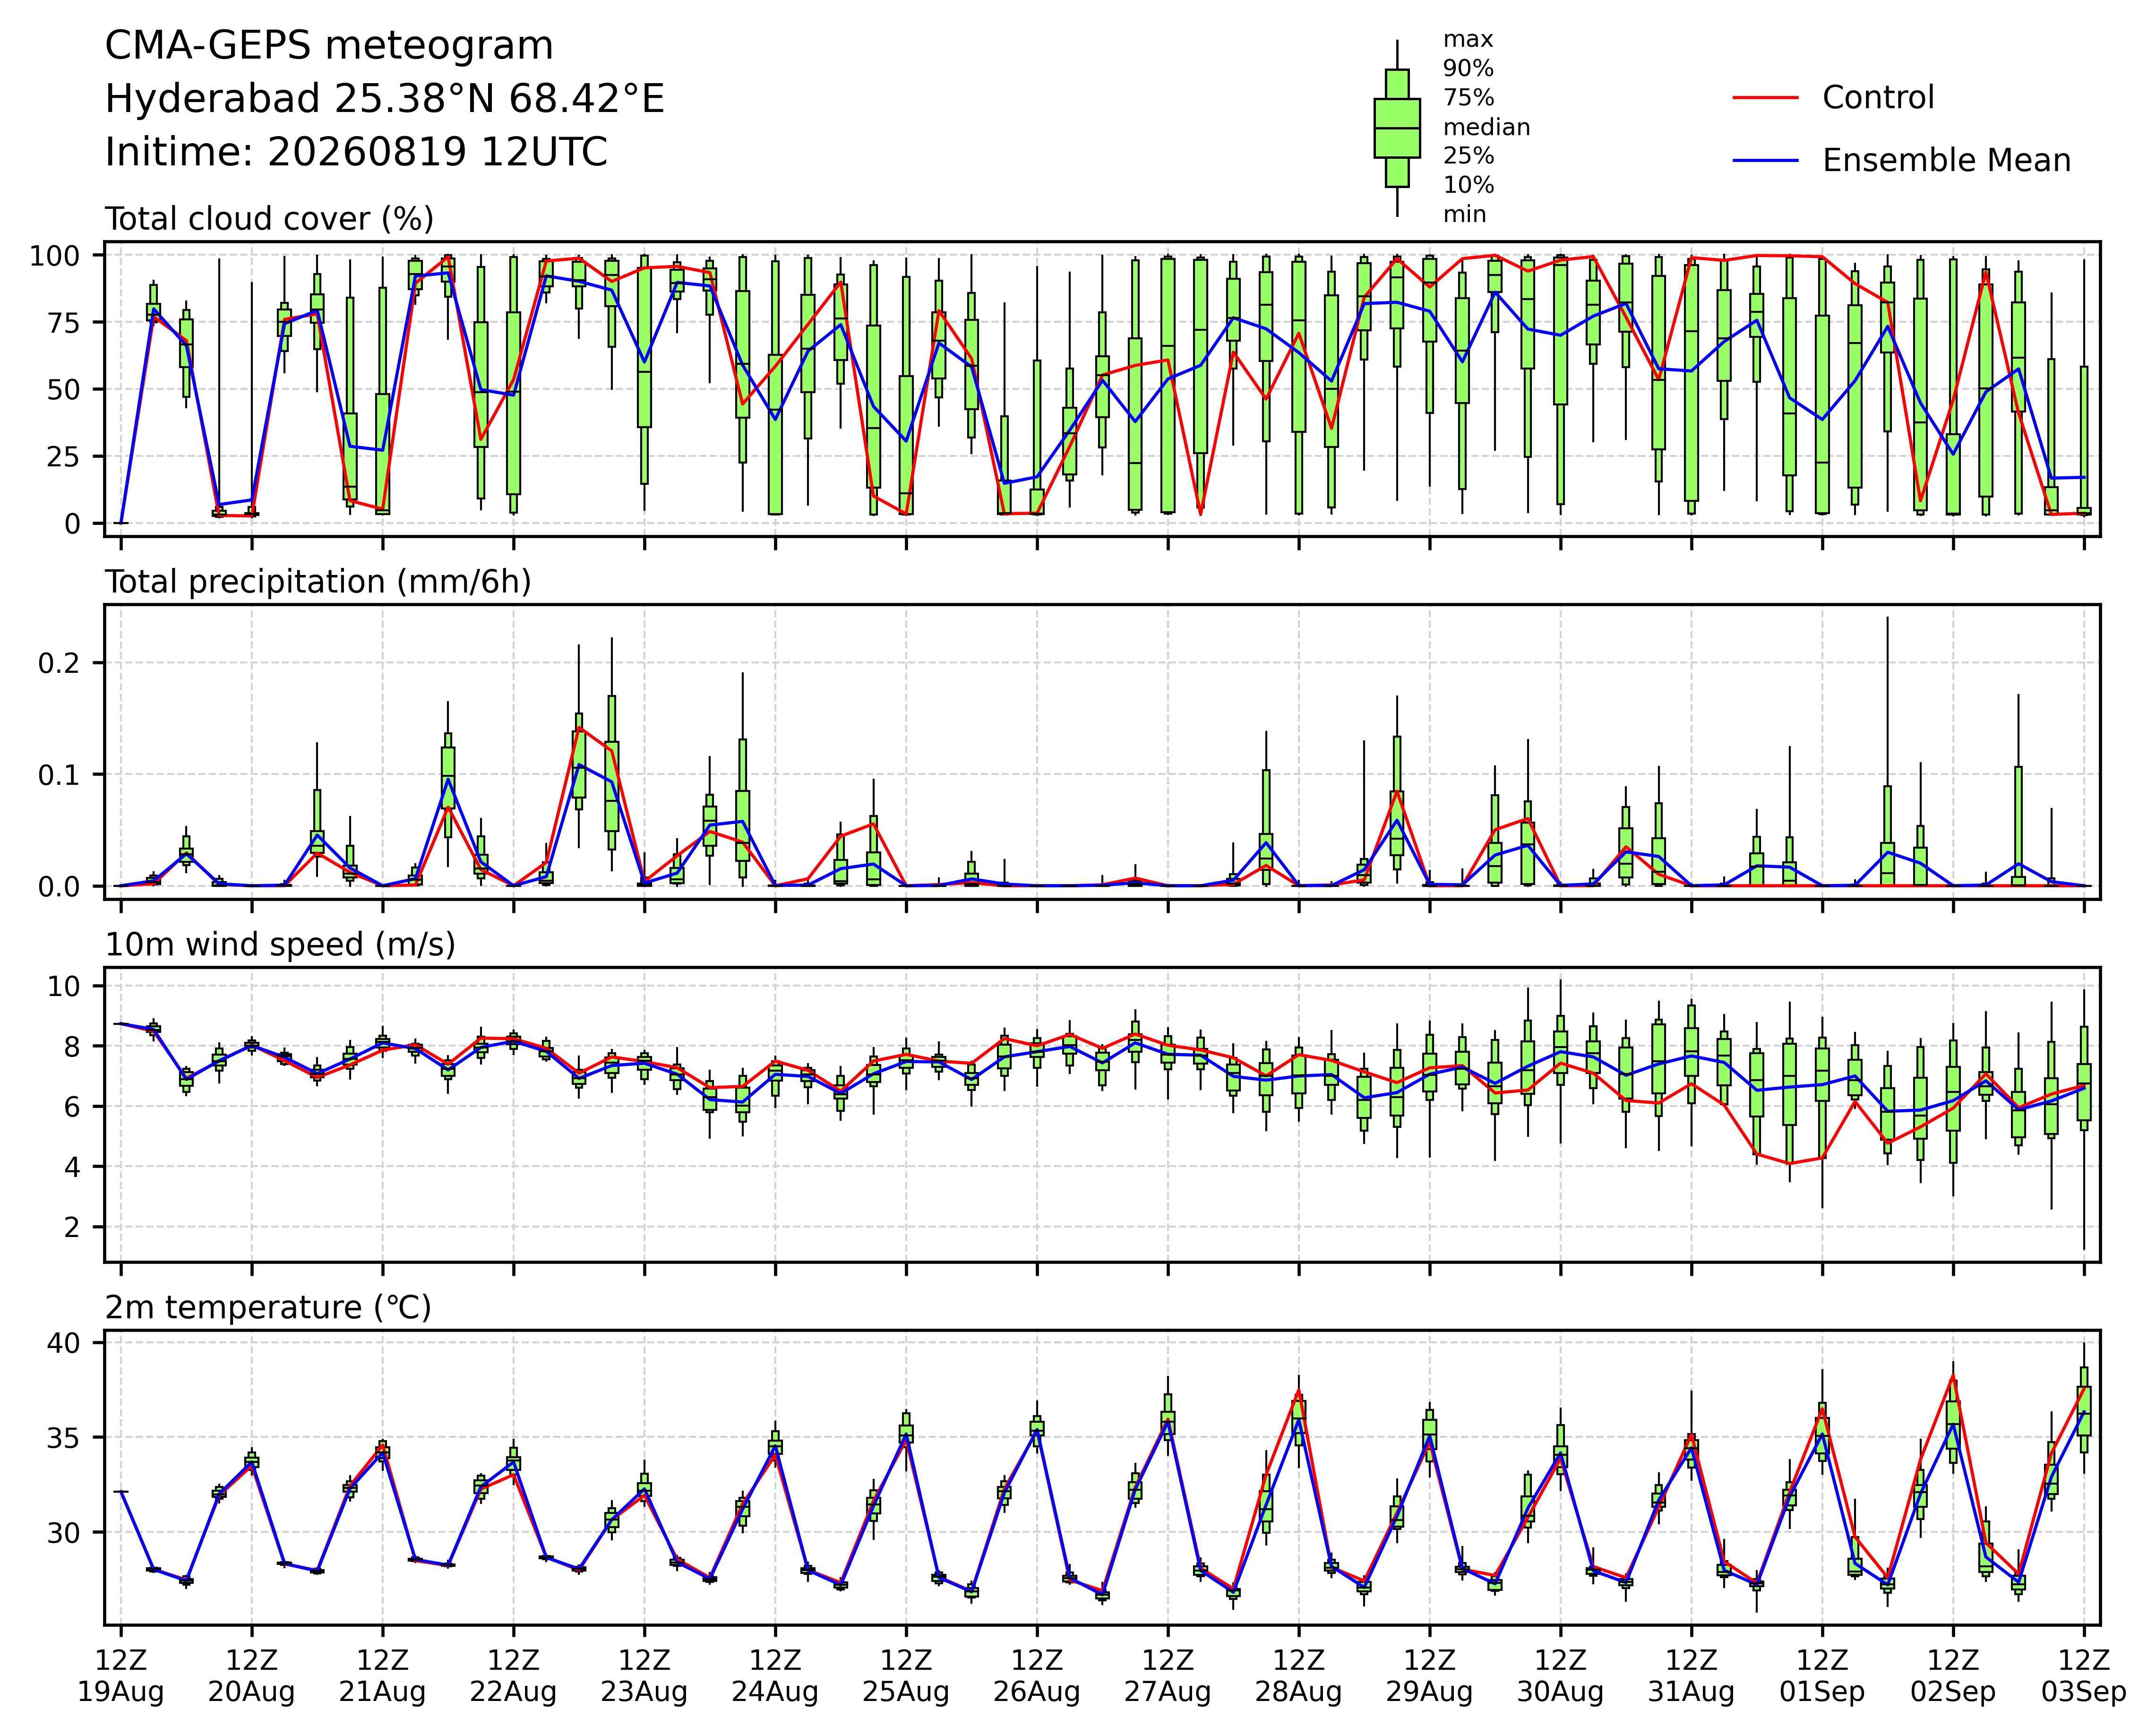Image resolution: width=2156 pixels, height=1735 pixels.
Task: Select the Ensemble Mean legend label
Action: coord(1946,160)
